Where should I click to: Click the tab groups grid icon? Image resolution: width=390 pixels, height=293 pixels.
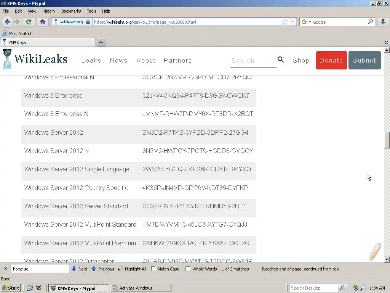point(386,43)
